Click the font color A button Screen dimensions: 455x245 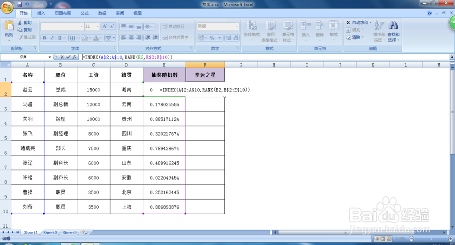pyautogui.click(x=96, y=38)
